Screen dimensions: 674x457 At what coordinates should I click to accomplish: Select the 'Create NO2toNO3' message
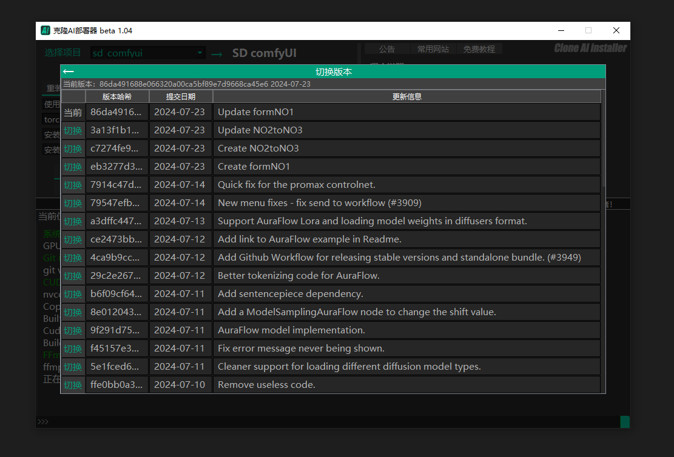(x=258, y=148)
